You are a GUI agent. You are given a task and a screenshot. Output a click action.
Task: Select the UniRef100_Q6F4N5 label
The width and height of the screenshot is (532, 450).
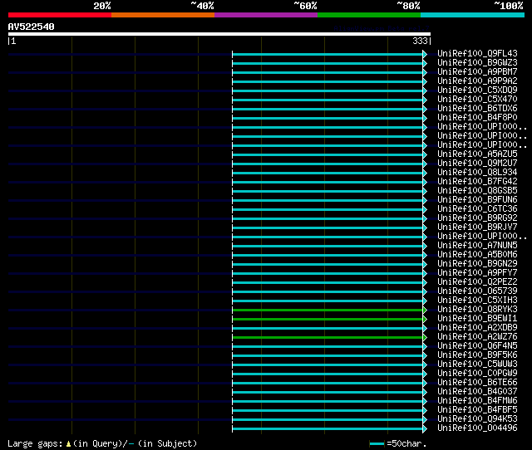pyautogui.click(x=477, y=346)
